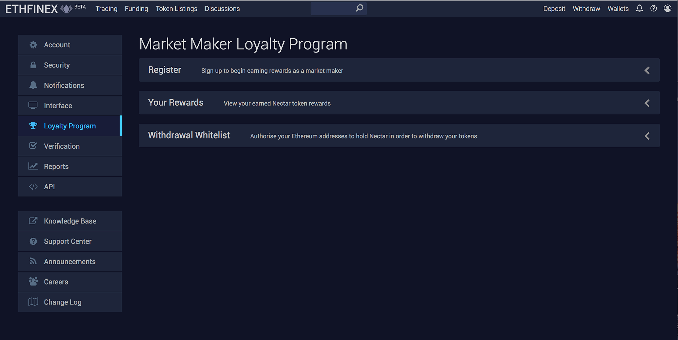
Task: Go to Security settings label
Action: point(57,65)
